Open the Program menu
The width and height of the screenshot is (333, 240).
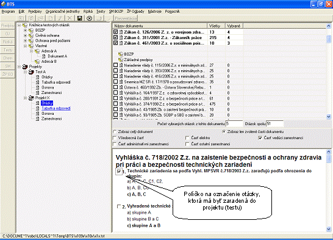[x=8, y=12]
